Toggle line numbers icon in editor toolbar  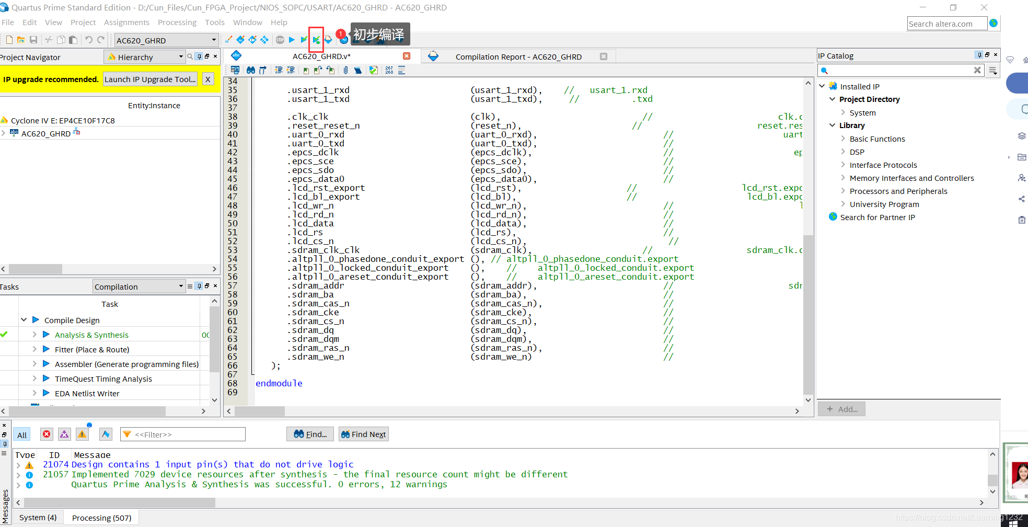click(x=389, y=70)
